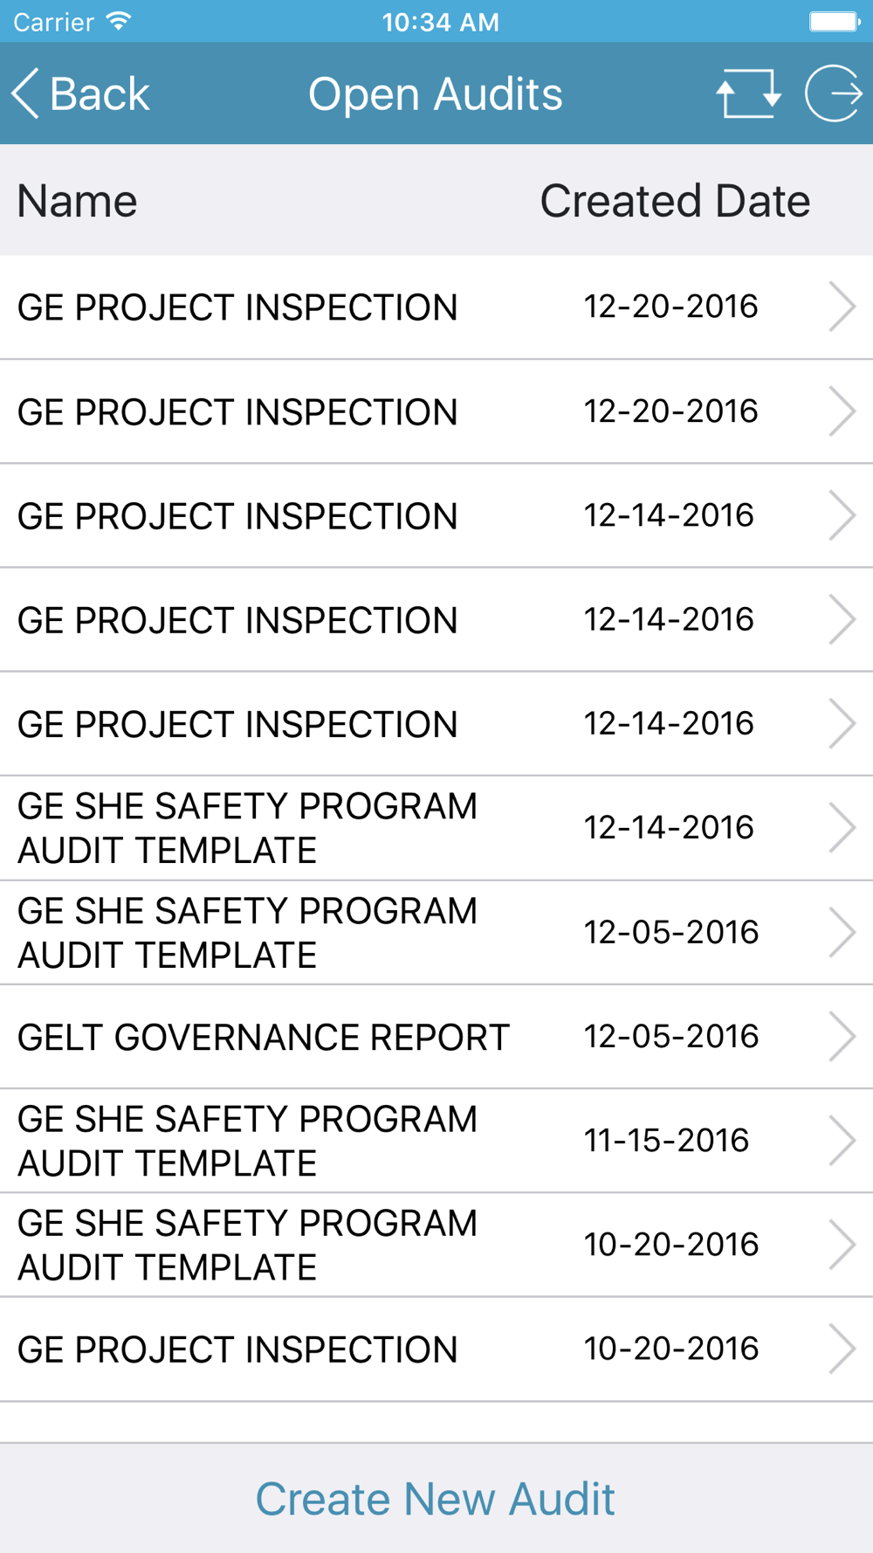873x1553 pixels.
Task: Sort by the Name column header
Action: (x=77, y=201)
